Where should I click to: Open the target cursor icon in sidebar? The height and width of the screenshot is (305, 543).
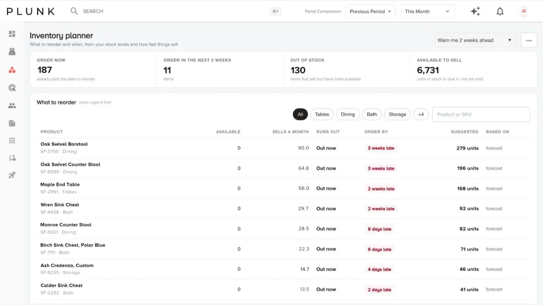pyautogui.click(x=12, y=88)
